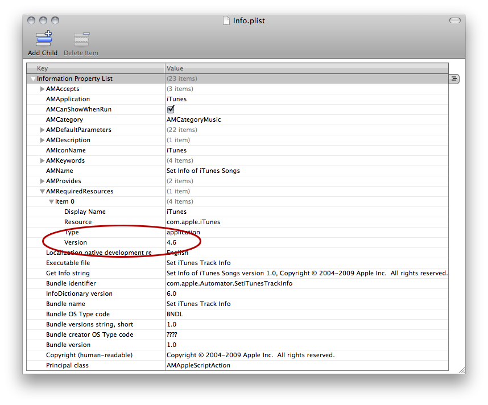Select the Copyright (human-readable) key

(89, 355)
